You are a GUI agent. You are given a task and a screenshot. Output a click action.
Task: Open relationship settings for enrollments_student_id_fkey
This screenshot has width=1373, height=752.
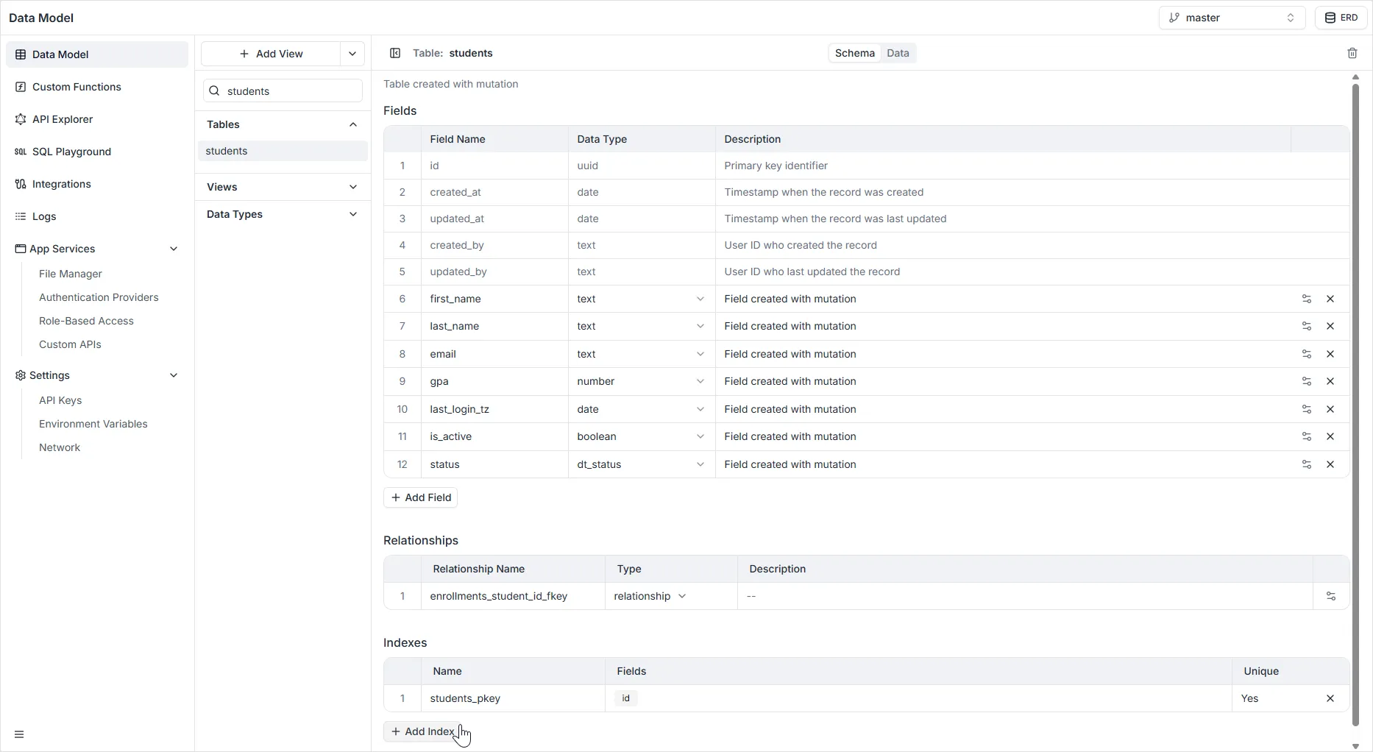click(x=1330, y=596)
